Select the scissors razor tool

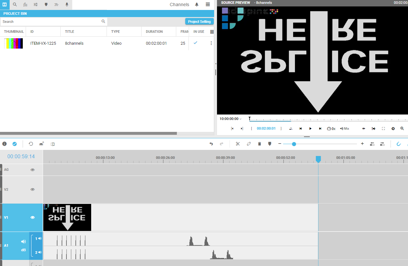[238, 144]
